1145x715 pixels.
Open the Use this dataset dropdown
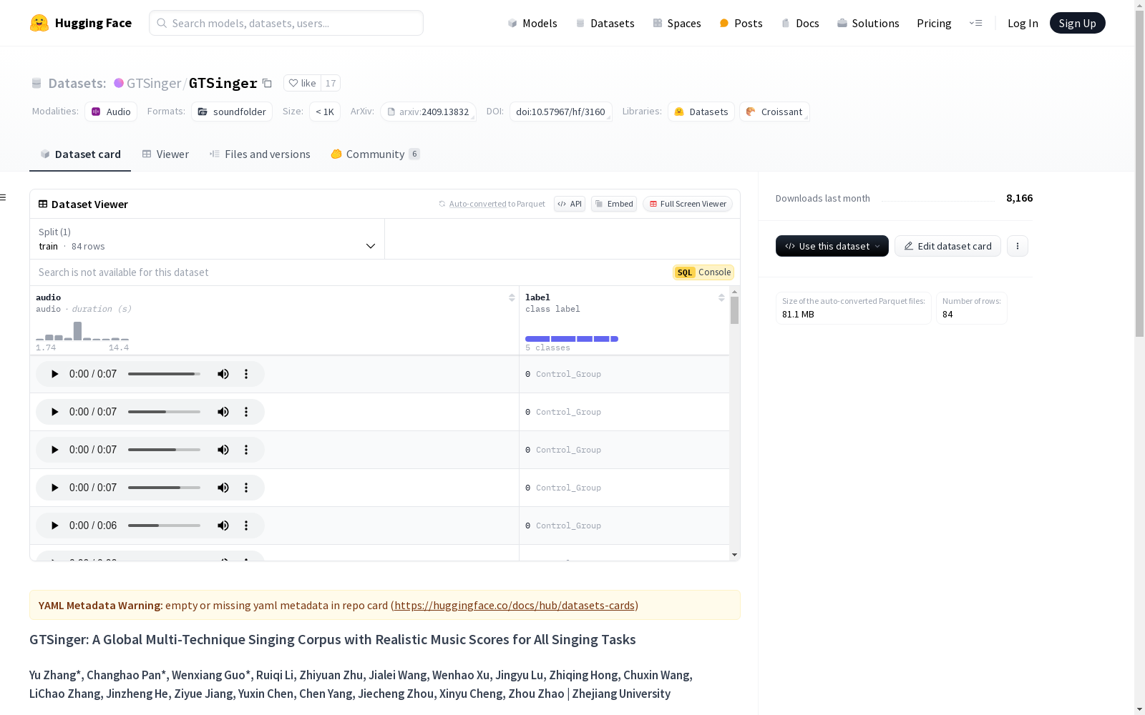(832, 246)
